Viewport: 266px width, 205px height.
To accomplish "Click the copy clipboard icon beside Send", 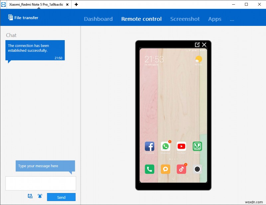I will 30,196.
